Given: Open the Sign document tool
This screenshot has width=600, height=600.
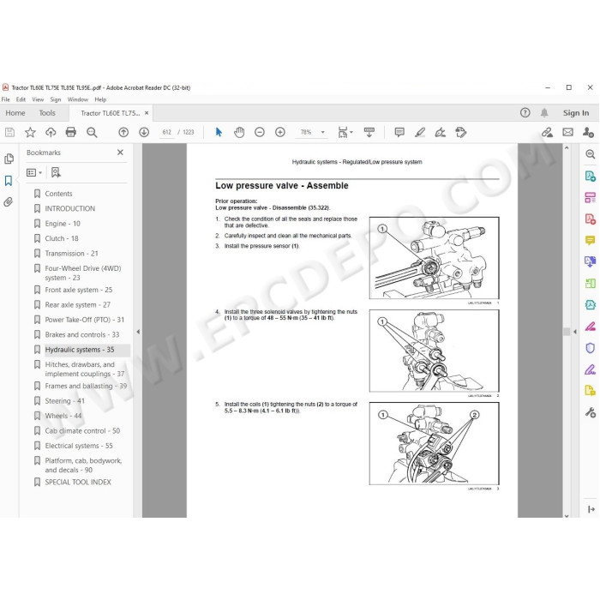Looking at the screenshot, I should [x=440, y=132].
